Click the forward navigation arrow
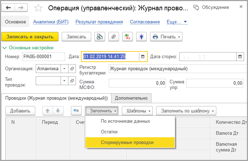248x161 pixels. click(x=21, y=7)
